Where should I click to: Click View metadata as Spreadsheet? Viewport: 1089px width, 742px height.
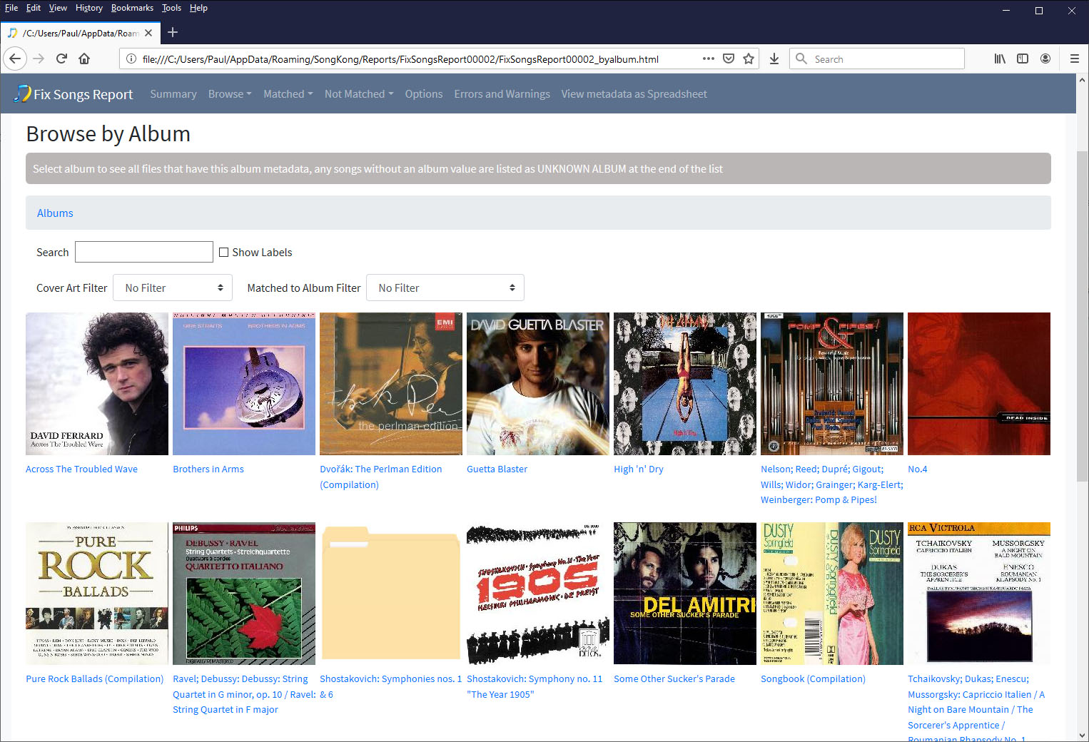point(634,93)
